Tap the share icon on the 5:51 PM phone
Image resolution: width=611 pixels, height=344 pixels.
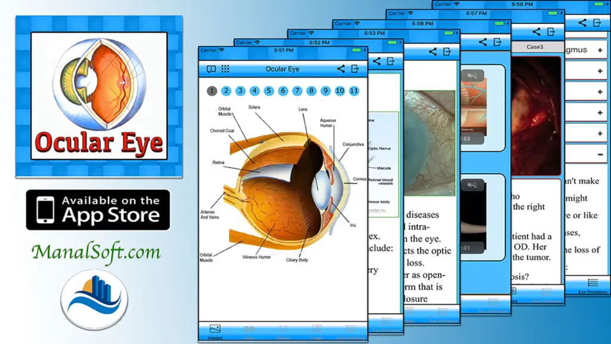[x=341, y=69]
